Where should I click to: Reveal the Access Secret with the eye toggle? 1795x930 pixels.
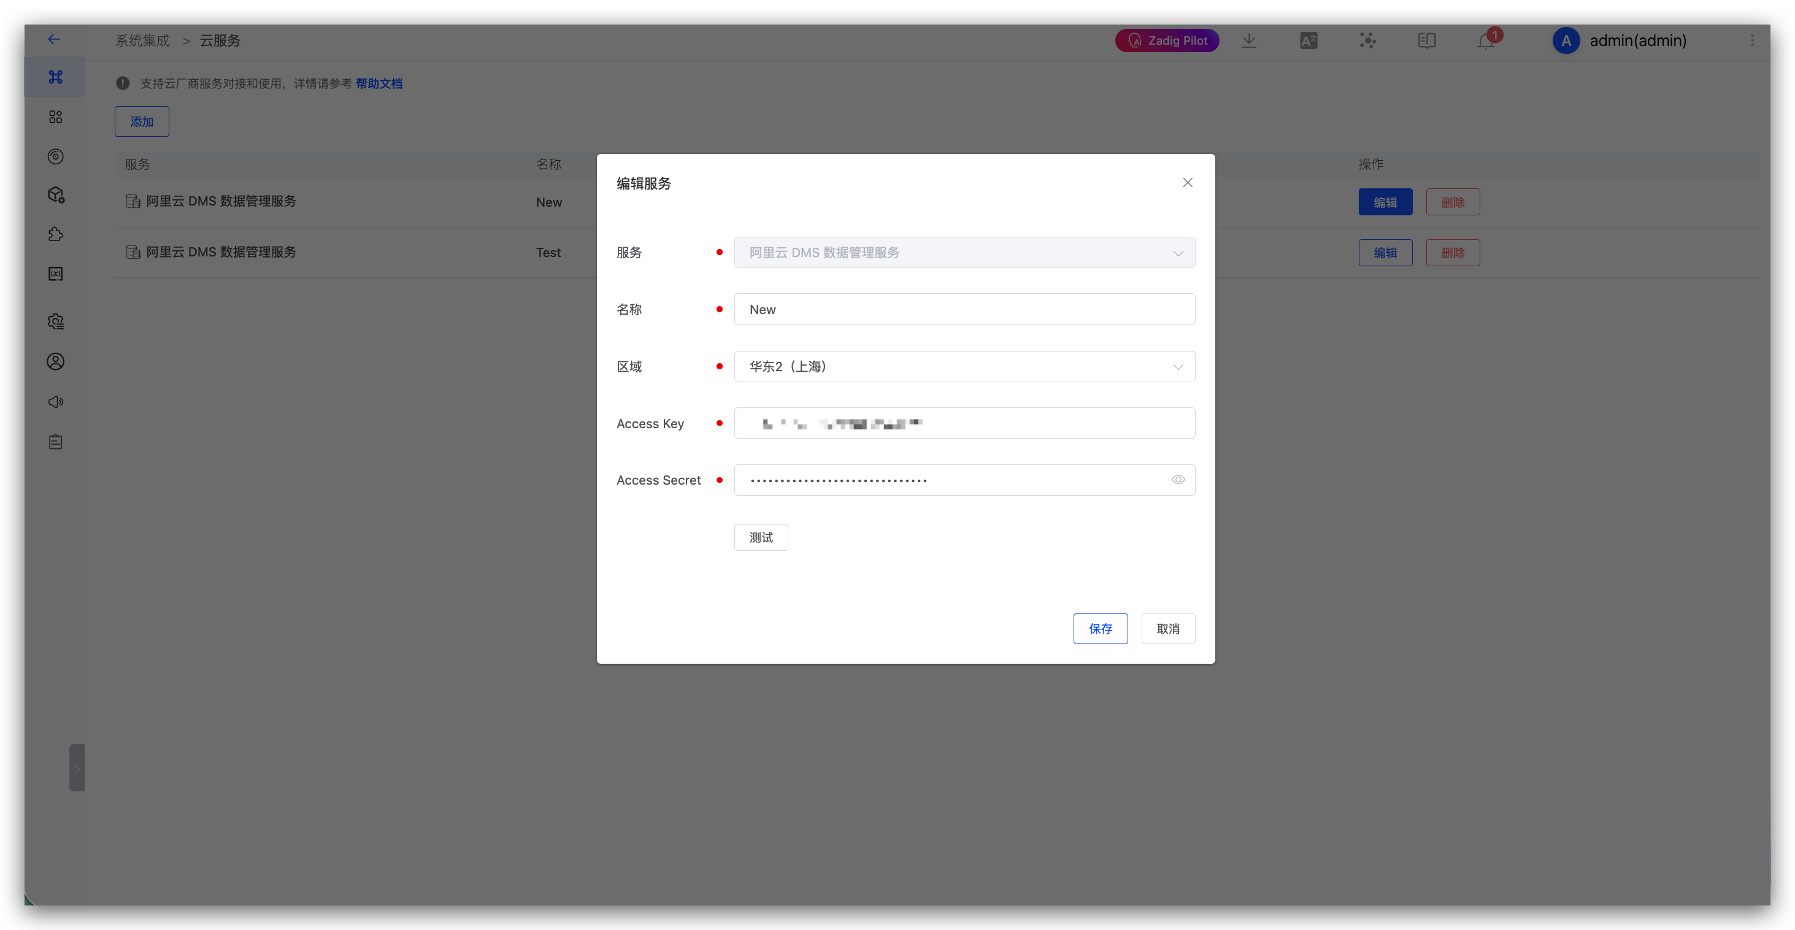point(1178,479)
